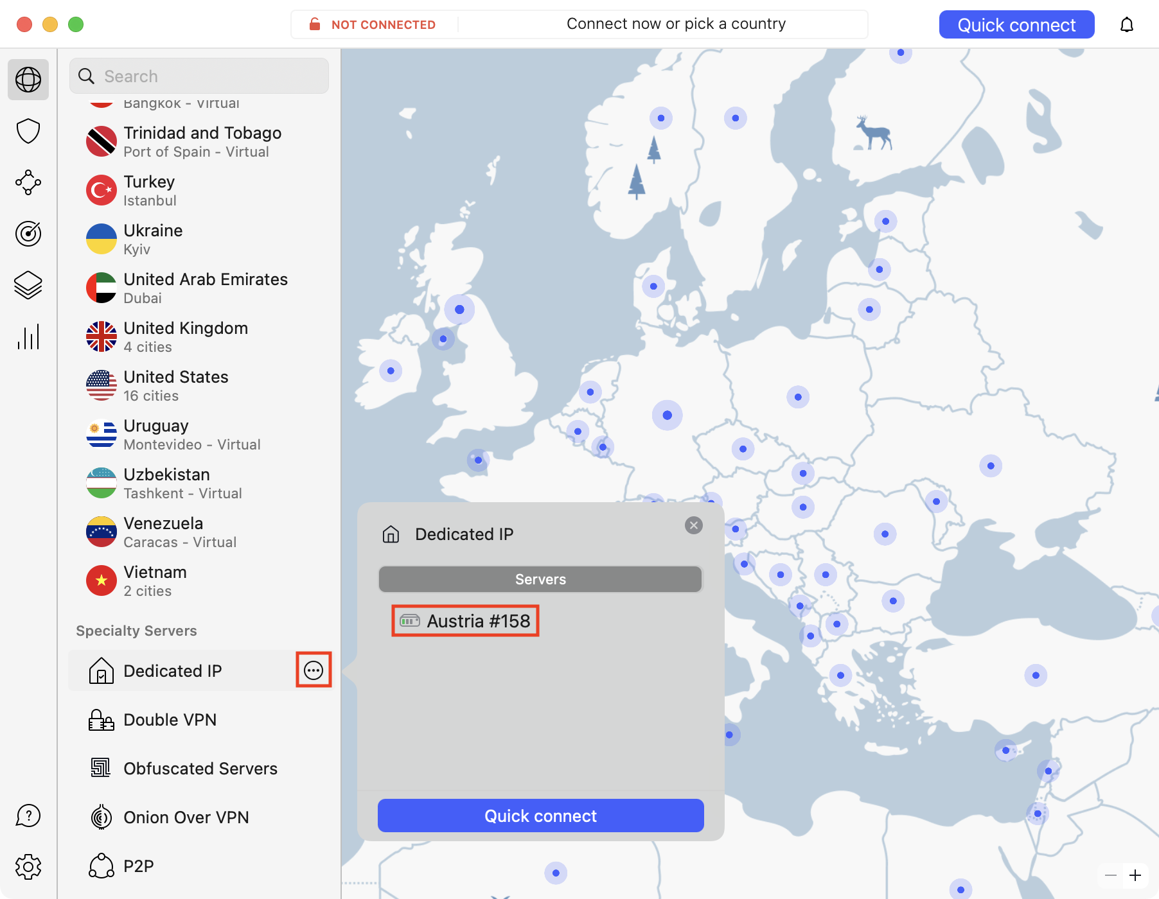Image resolution: width=1159 pixels, height=899 pixels.
Task: Click Quick connect button in top bar
Action: coord(1016,24)
